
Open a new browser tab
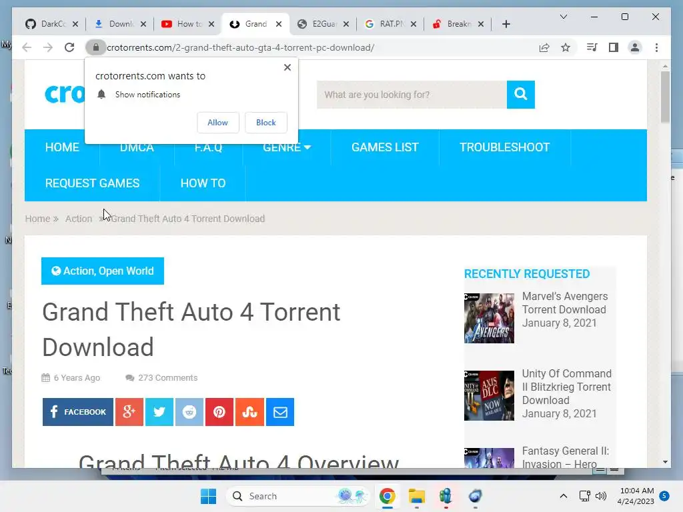pyautogui.click(x=506, y=24)
